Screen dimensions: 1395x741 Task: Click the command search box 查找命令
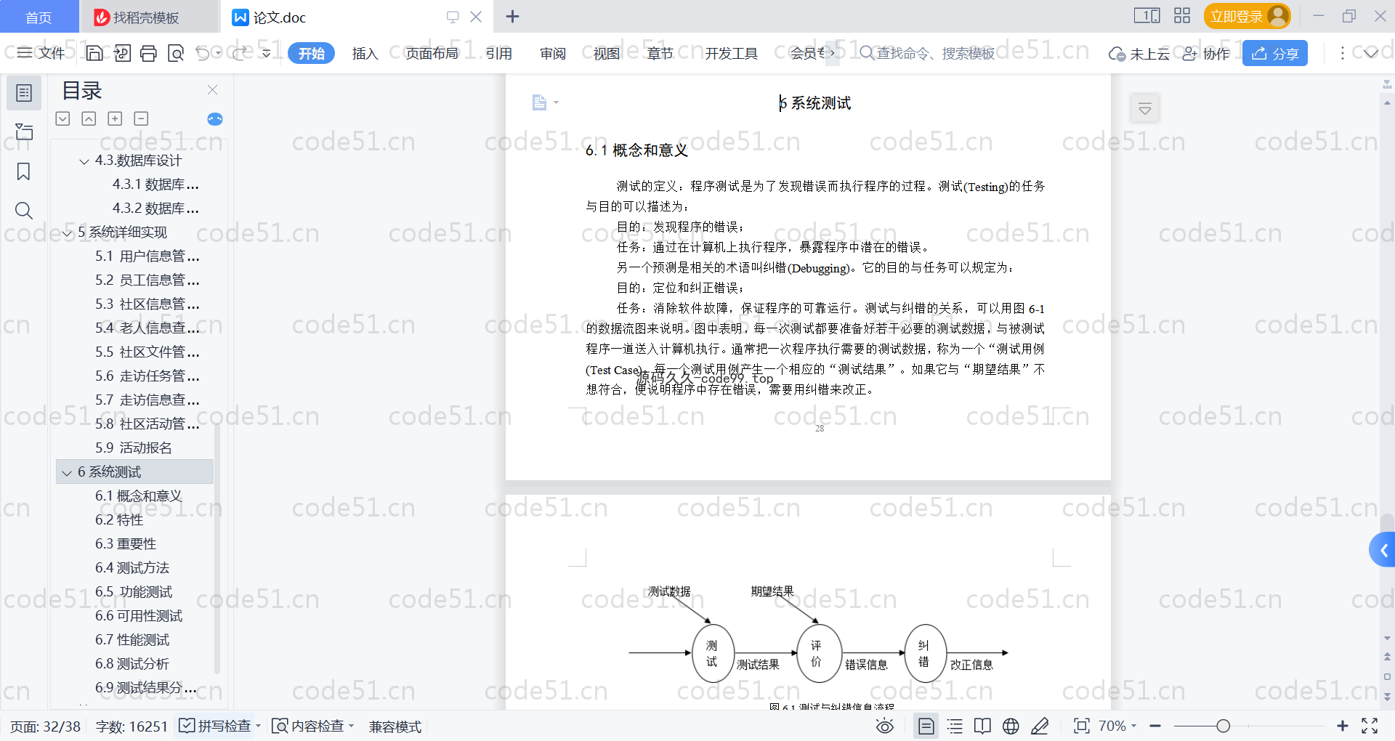927,53
